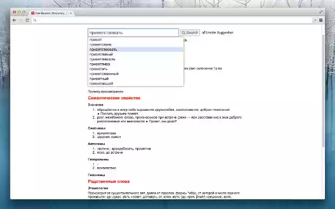Select suggestion "приветить"
This screenshot has width=335, height=209.
tap(136, 69)
